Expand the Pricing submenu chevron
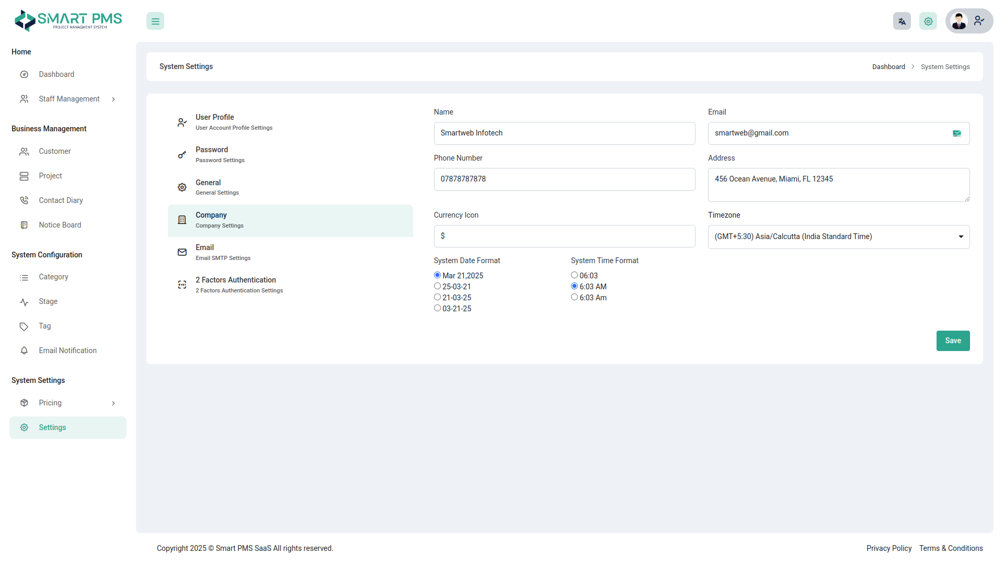 pos(113,403)
